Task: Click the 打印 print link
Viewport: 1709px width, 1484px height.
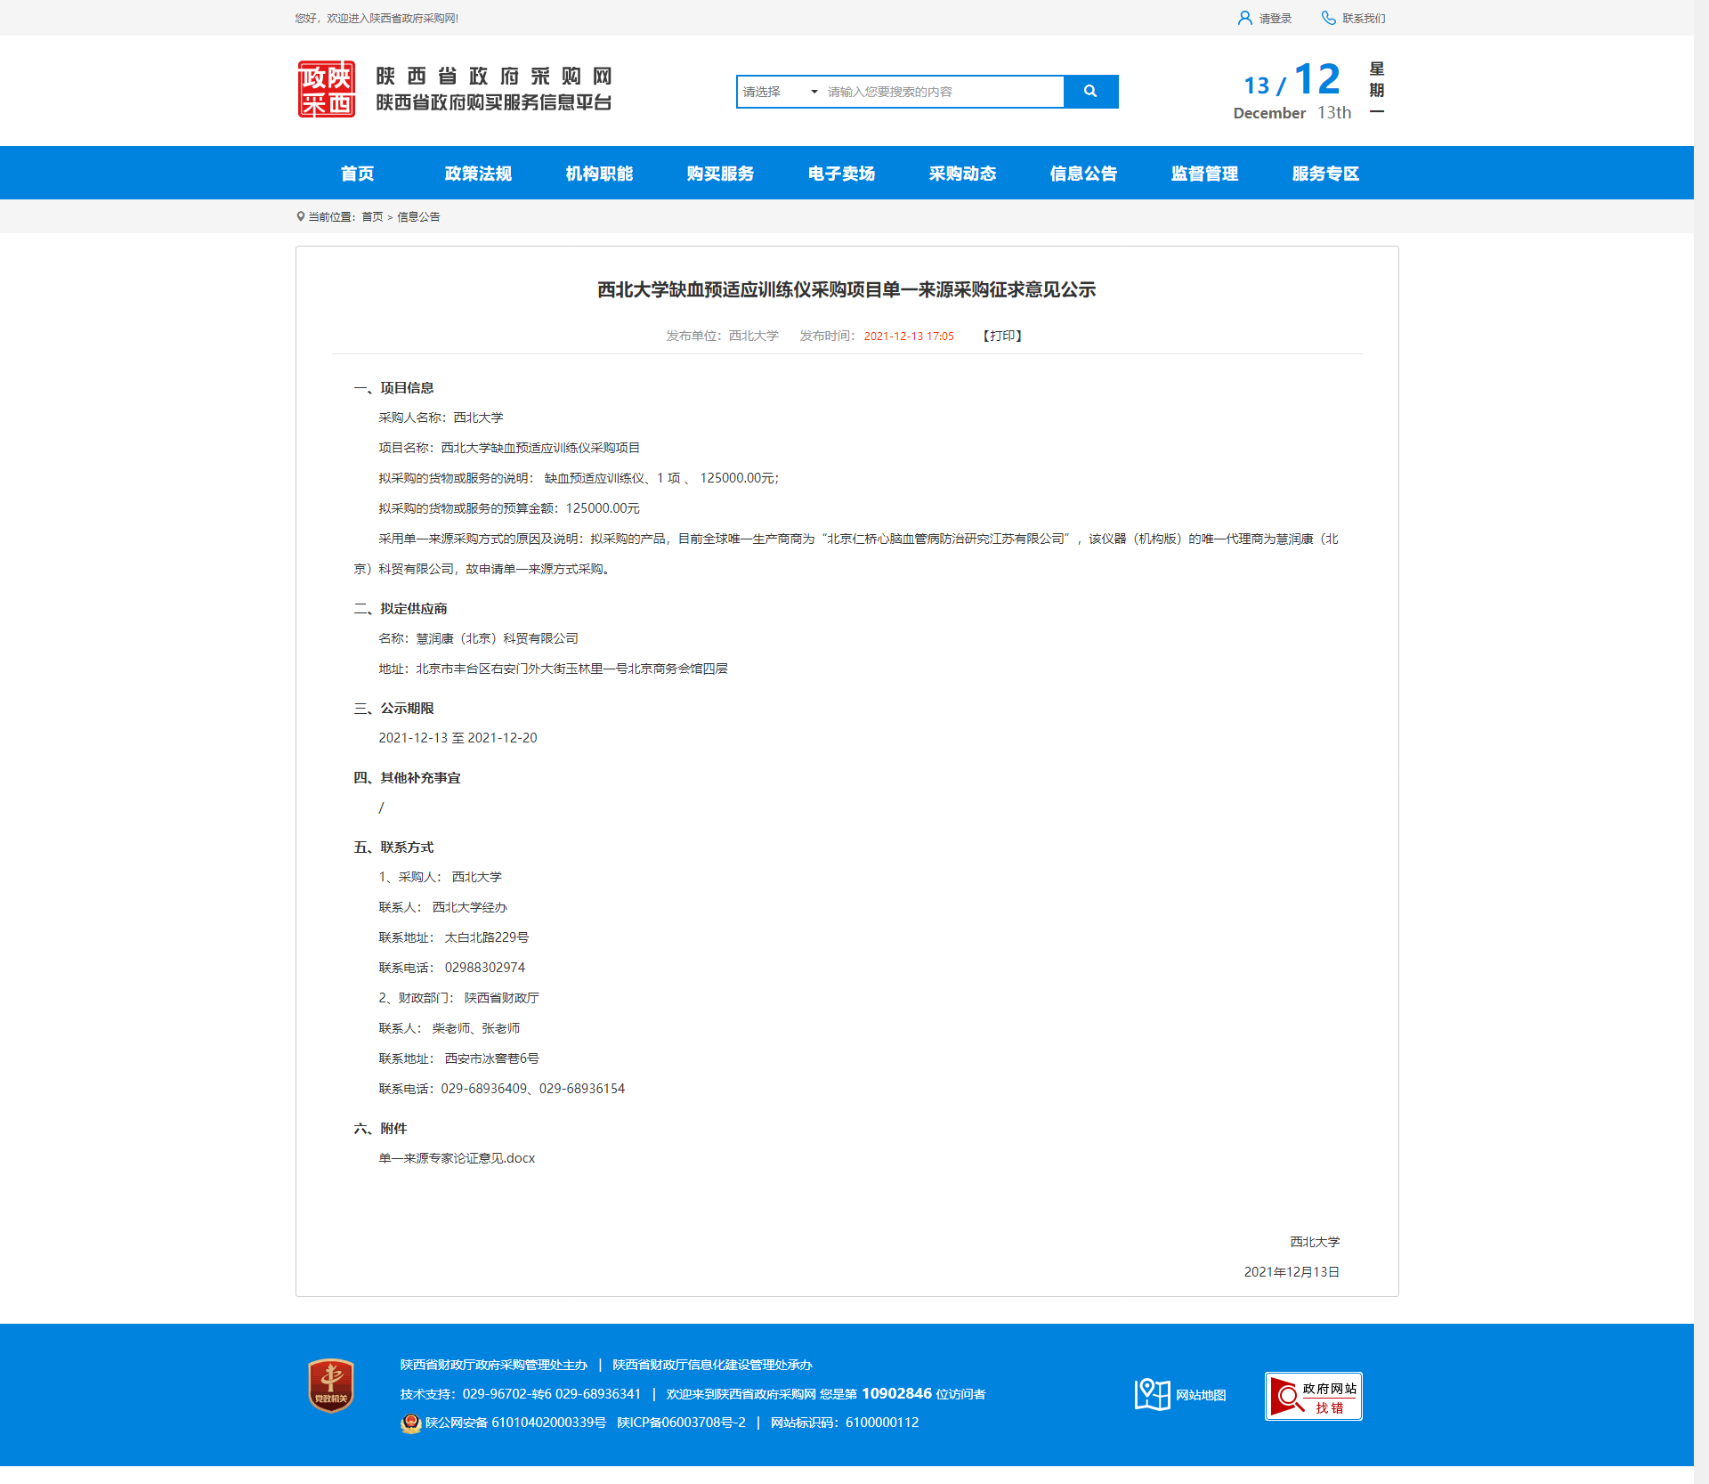Action: tap(1002, 336)
